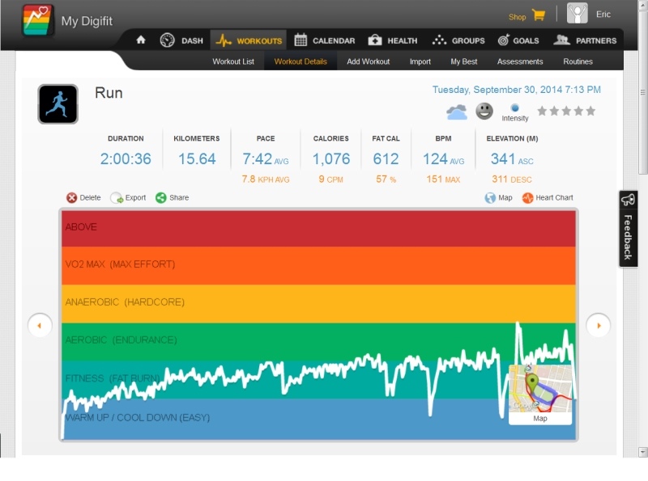Click the 7:42 average pace value
Screen dimensions: 648x481
click(x=257, y=158)
